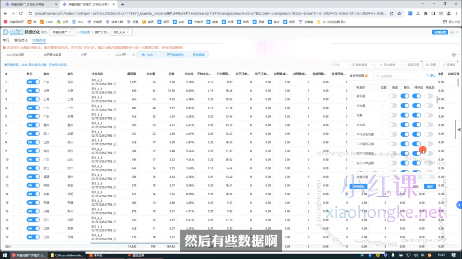Screen dimensions: 462x259
Task: Click the 天气地域优化 button
Action: (x=175, y=55)
